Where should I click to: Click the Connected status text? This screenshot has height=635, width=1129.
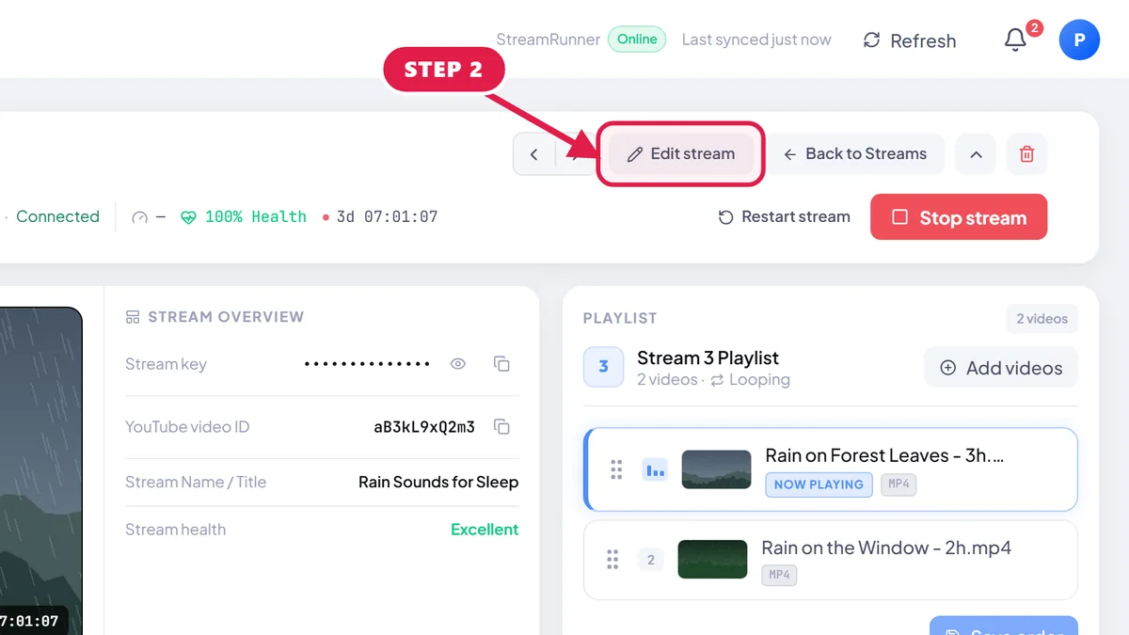pyautogui.click(x=57, y=216)
